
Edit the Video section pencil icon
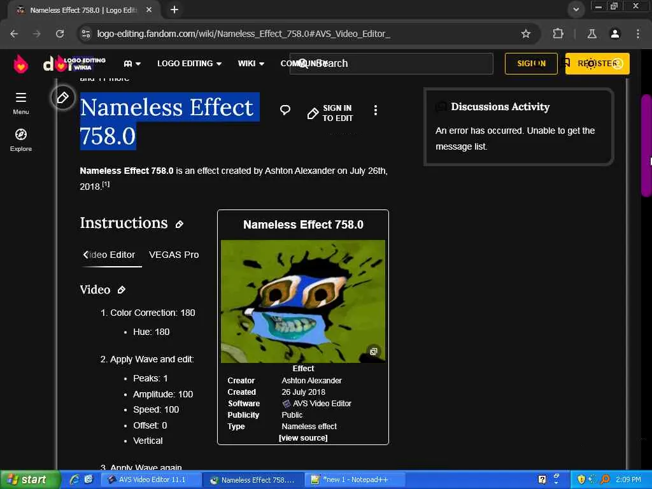coord(121,290)
